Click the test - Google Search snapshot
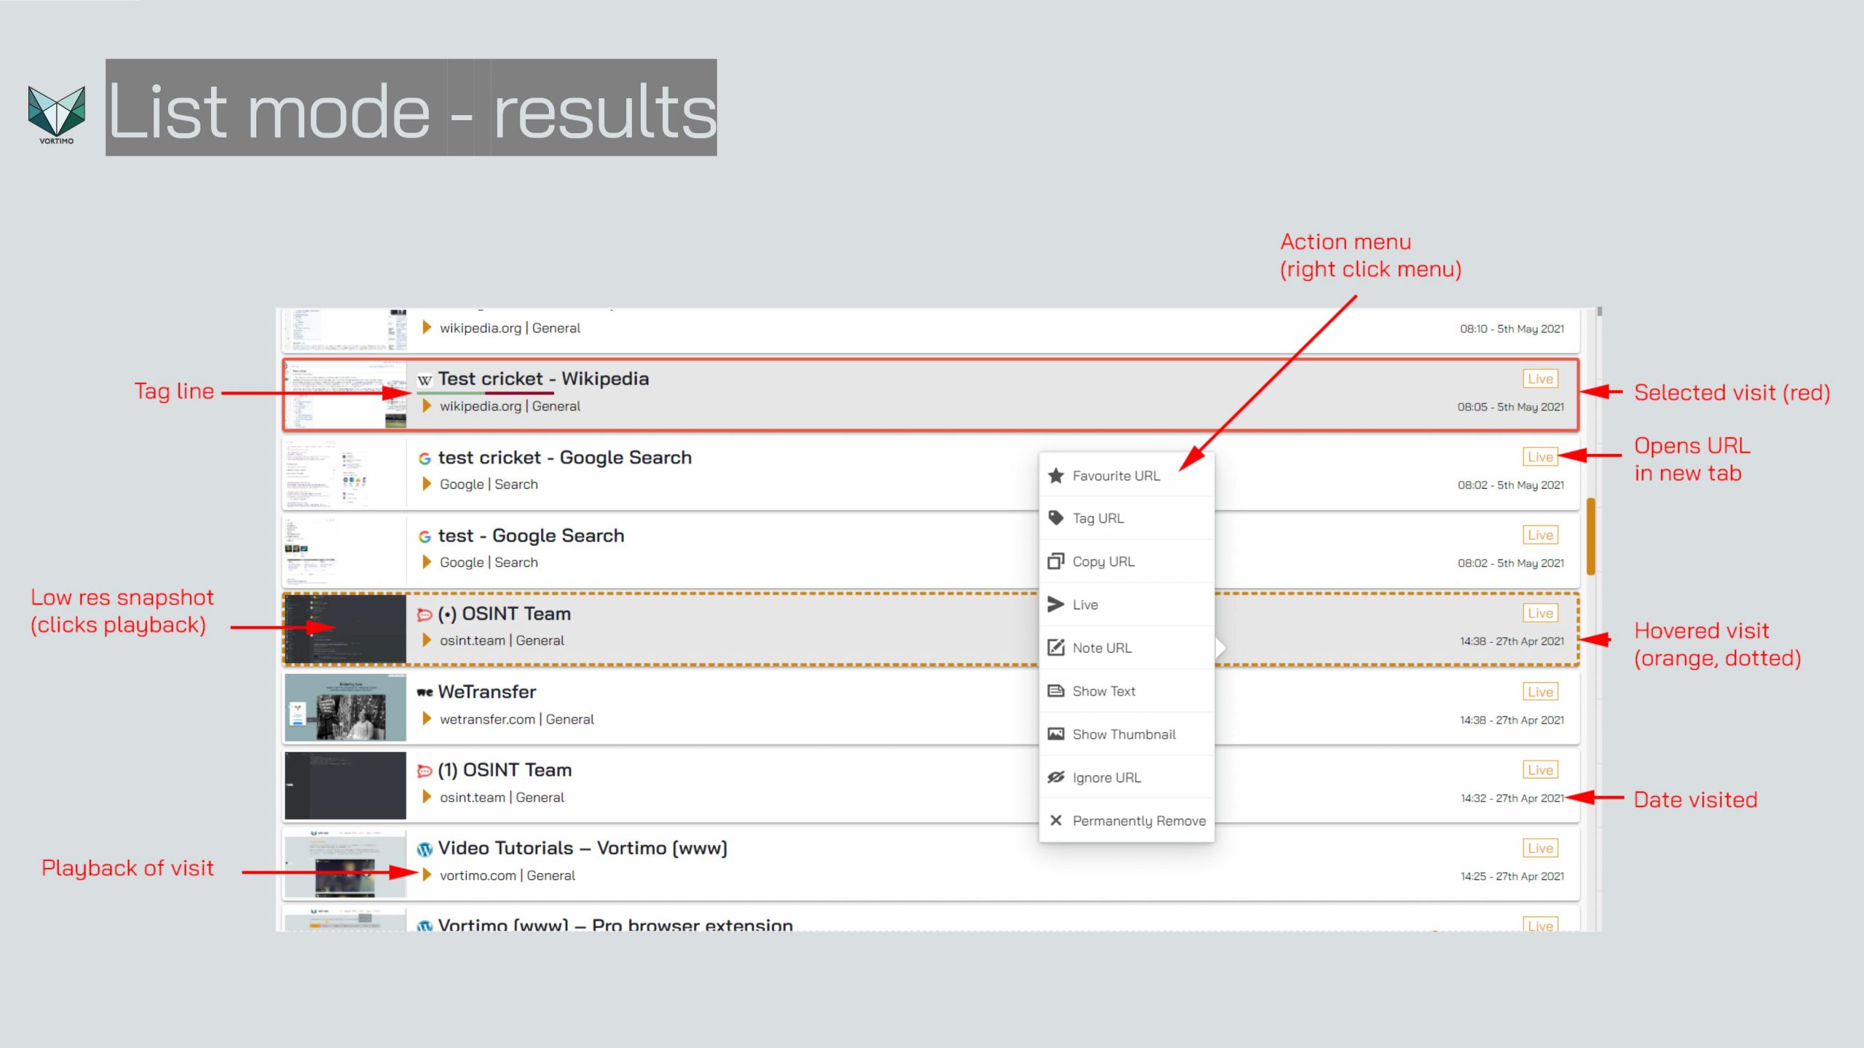 pos(345,551)
